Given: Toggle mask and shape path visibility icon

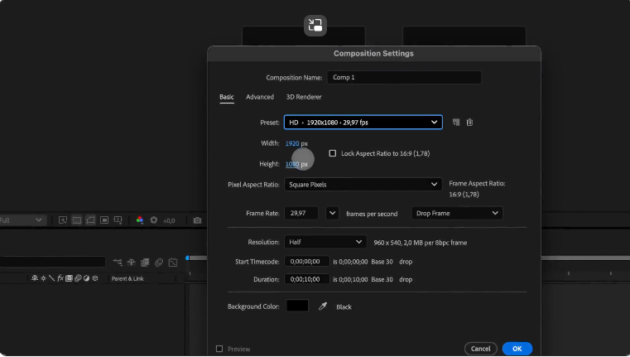Looking at the screenshot, I should [x=90, y=220].
